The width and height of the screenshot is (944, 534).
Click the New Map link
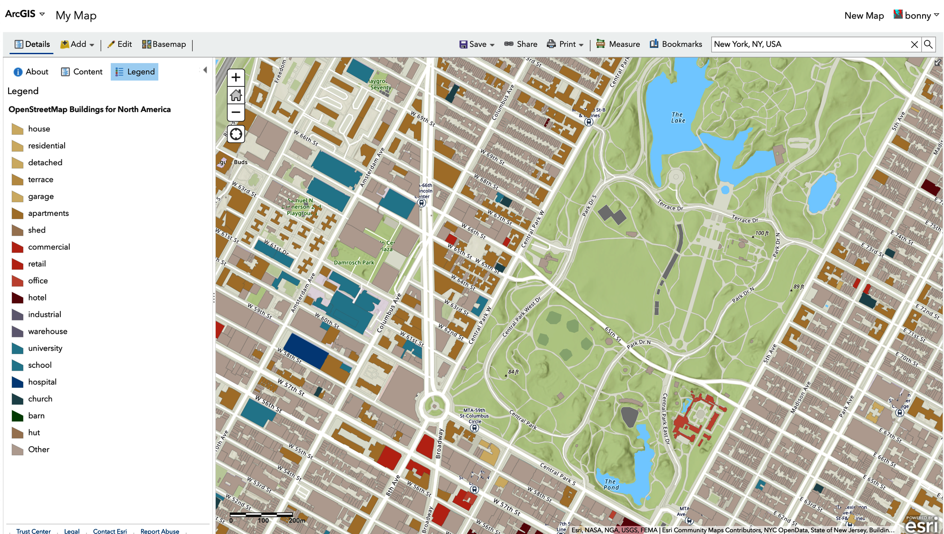coord(864,16)
